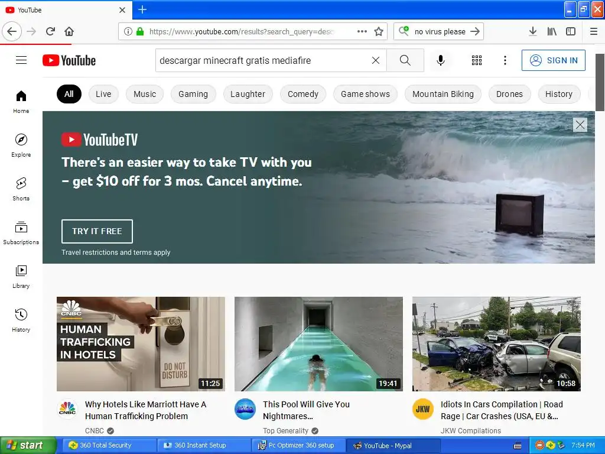Open Library in the sidebar

click(x=21, y=277)
